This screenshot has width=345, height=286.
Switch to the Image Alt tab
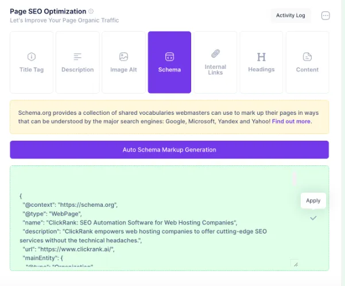pos(123,62)
